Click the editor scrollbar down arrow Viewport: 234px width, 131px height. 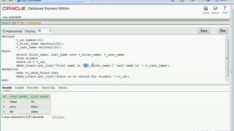coord(227,80)
